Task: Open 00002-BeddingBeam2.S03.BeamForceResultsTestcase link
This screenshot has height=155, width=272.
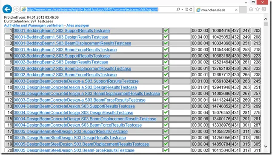Action: [65, 75]
